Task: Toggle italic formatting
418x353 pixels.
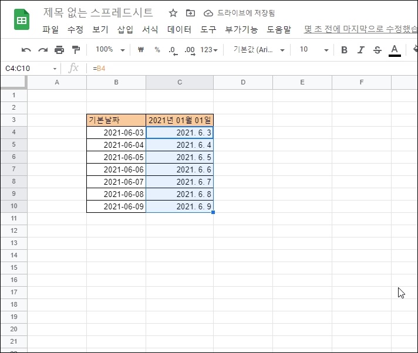Action: (x=360, y=50)
